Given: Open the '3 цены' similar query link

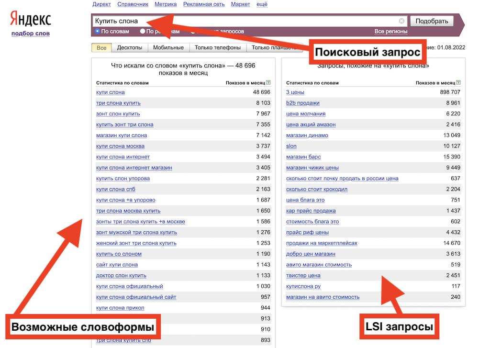Looking at the screenshot, I should 295,92.
